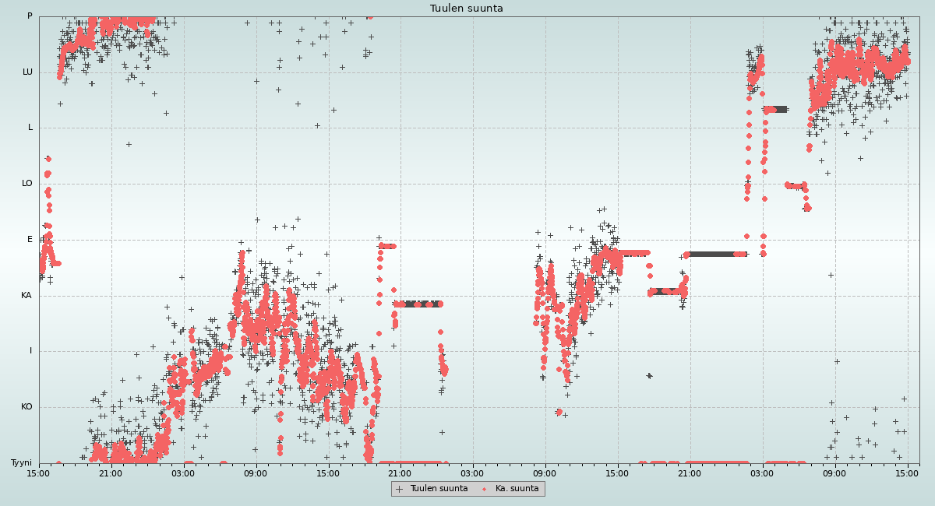Click the leftmost 15:00 x-axis time label

pos(39,473)
